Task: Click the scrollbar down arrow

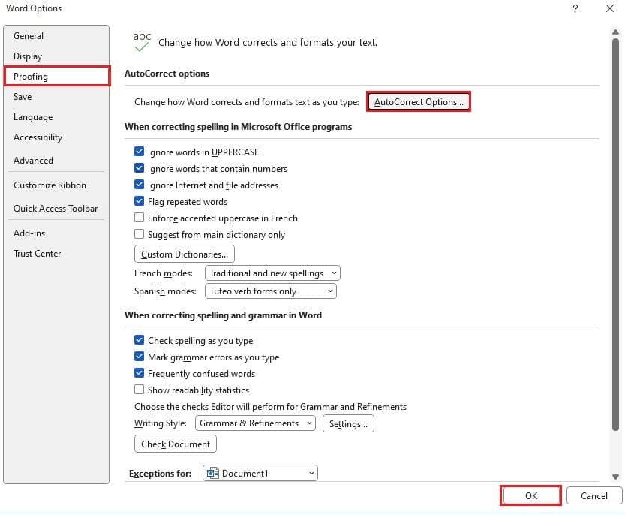Action: click(x=615, y=476)
